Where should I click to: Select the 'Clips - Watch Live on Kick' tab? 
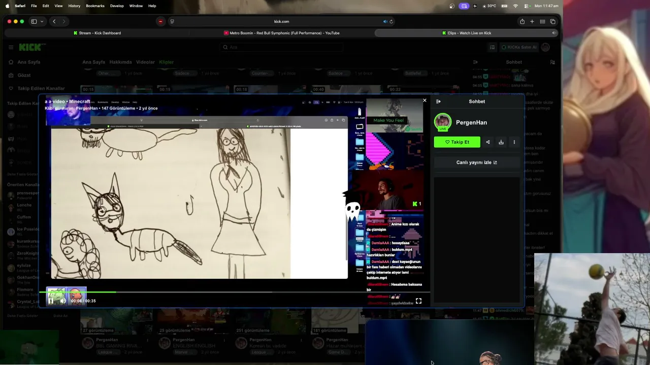(x=466, y=33)
